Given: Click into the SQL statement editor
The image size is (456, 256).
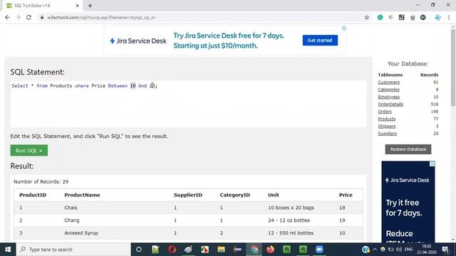Looking at the screenshot, I should [x=188, y=104].
